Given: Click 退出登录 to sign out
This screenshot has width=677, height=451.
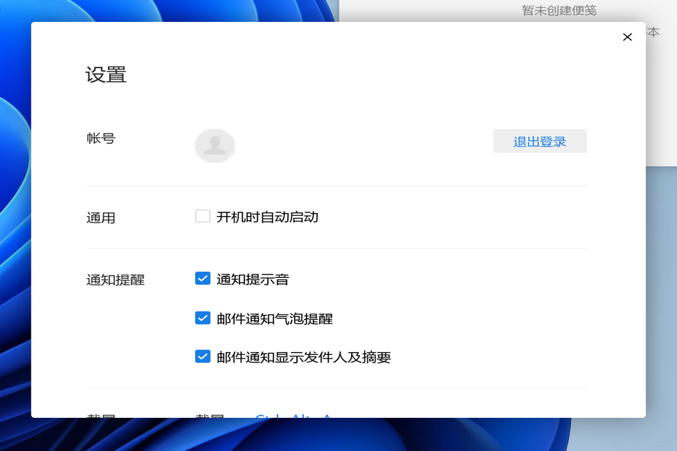Looking at the screenshot, I should click(x=540, y=141).
